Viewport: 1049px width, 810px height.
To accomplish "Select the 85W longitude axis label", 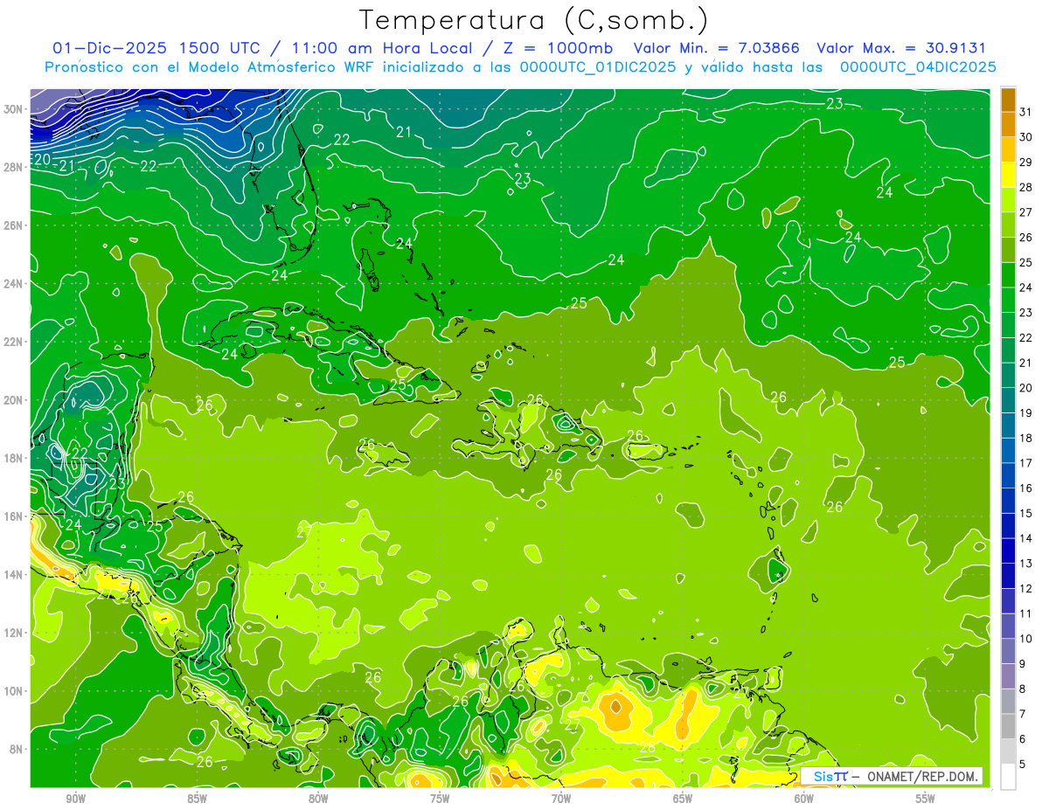I will tap(197, 799).
